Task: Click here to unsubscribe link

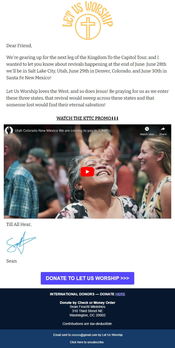Action: pos(87,342)
